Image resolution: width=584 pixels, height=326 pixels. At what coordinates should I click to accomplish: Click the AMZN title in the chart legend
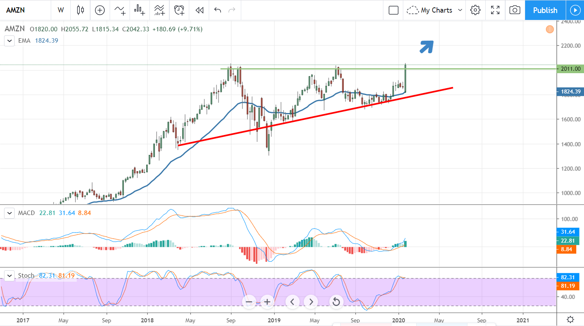pos(15,29)
